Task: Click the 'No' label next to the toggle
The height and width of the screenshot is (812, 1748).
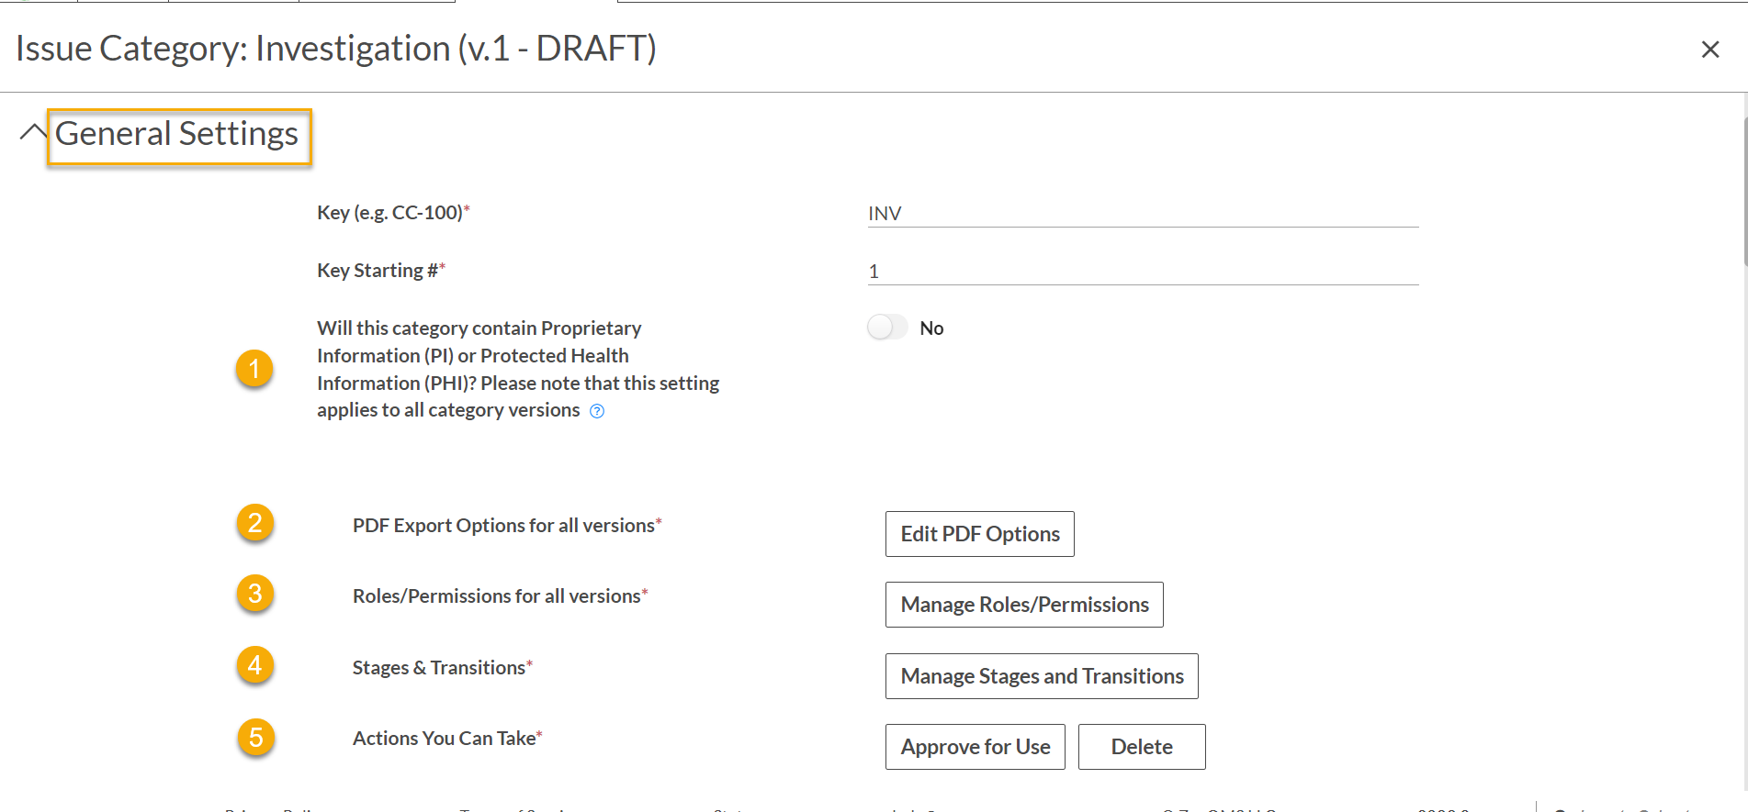Action: click(931, 328)
